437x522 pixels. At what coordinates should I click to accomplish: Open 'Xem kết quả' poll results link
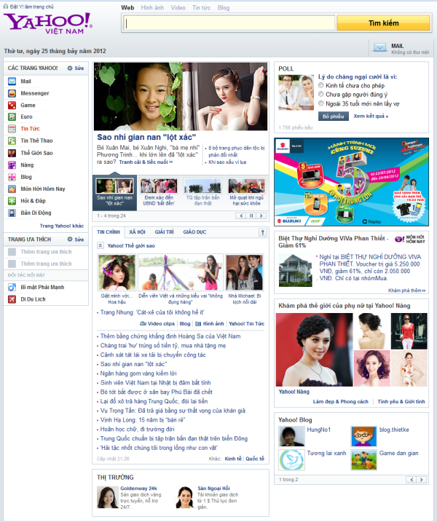[x=371, y=116]
